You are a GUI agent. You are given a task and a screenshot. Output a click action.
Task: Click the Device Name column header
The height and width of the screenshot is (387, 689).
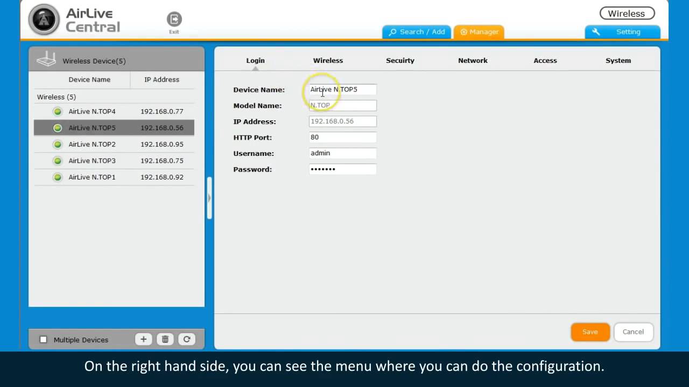89,80
